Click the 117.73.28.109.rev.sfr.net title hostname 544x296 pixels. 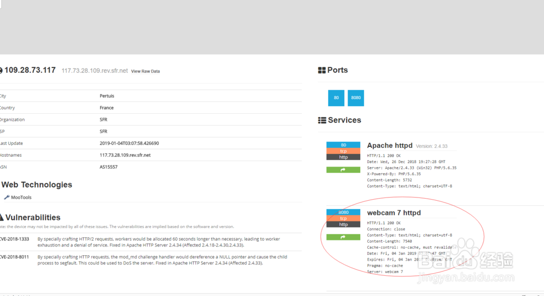(x=95, y=71)
